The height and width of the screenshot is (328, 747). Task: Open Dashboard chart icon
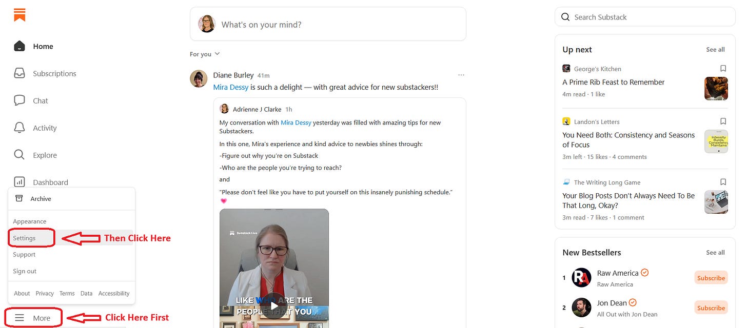pyautogui.click(x=19, y=182)
